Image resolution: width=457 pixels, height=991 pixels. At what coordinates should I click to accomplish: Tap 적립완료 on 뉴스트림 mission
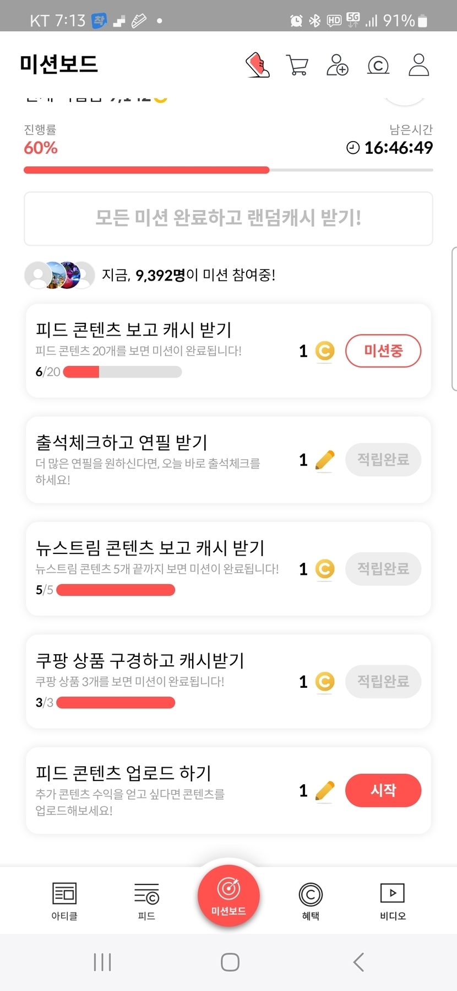tap(383, 569)
